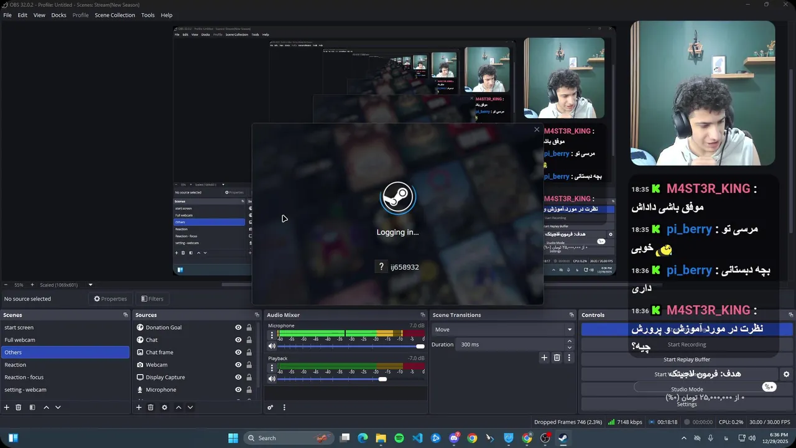Screen dimensions: 796x448
Task: Toggle Webcam source visibility
Action: [x=238, y=365]
